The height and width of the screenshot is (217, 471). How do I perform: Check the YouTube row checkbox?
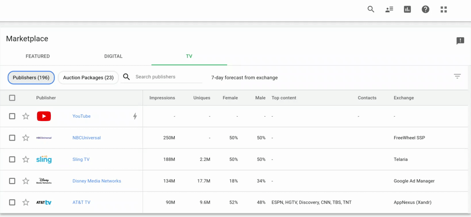(12, 116)
